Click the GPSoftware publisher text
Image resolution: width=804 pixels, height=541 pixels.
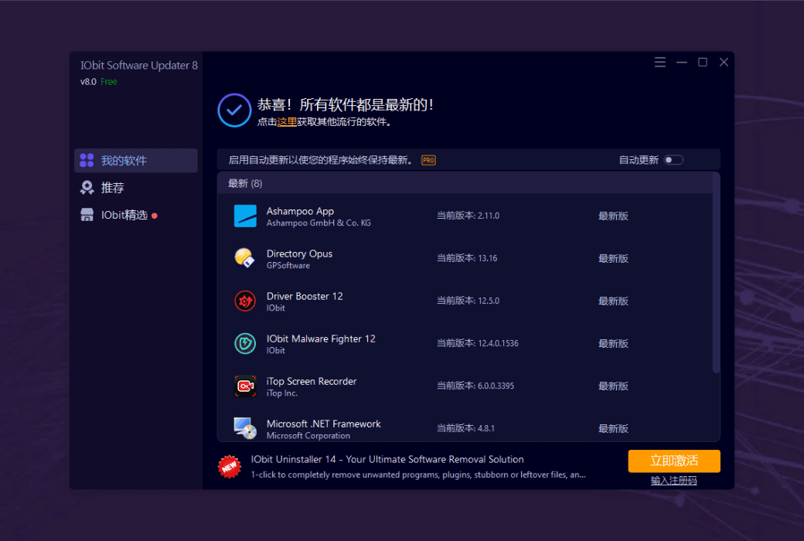pos(288,266)
